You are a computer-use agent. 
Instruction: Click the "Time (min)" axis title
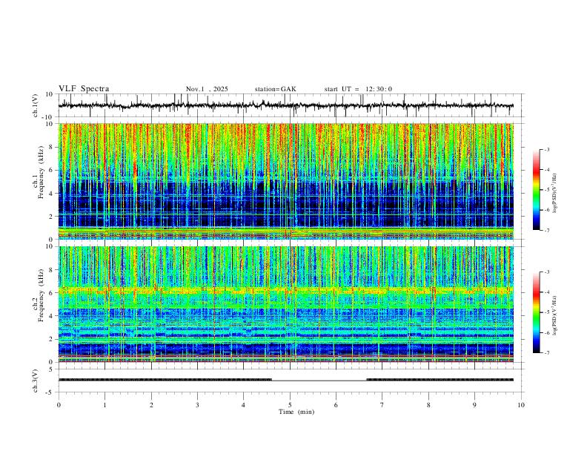296,412
